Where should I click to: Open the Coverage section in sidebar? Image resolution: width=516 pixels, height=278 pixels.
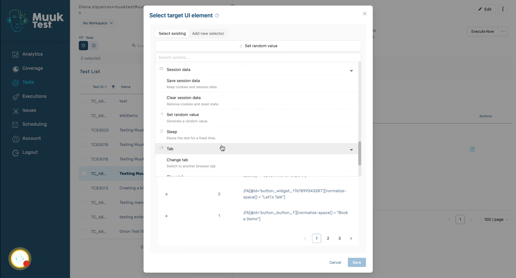tap(32, 68)
